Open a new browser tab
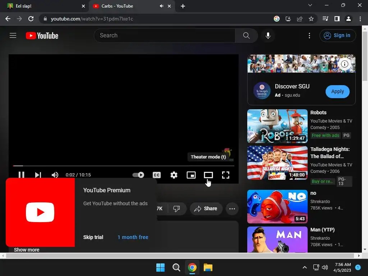Viewport: 368px width, 276px height. [x=183, y=6]
